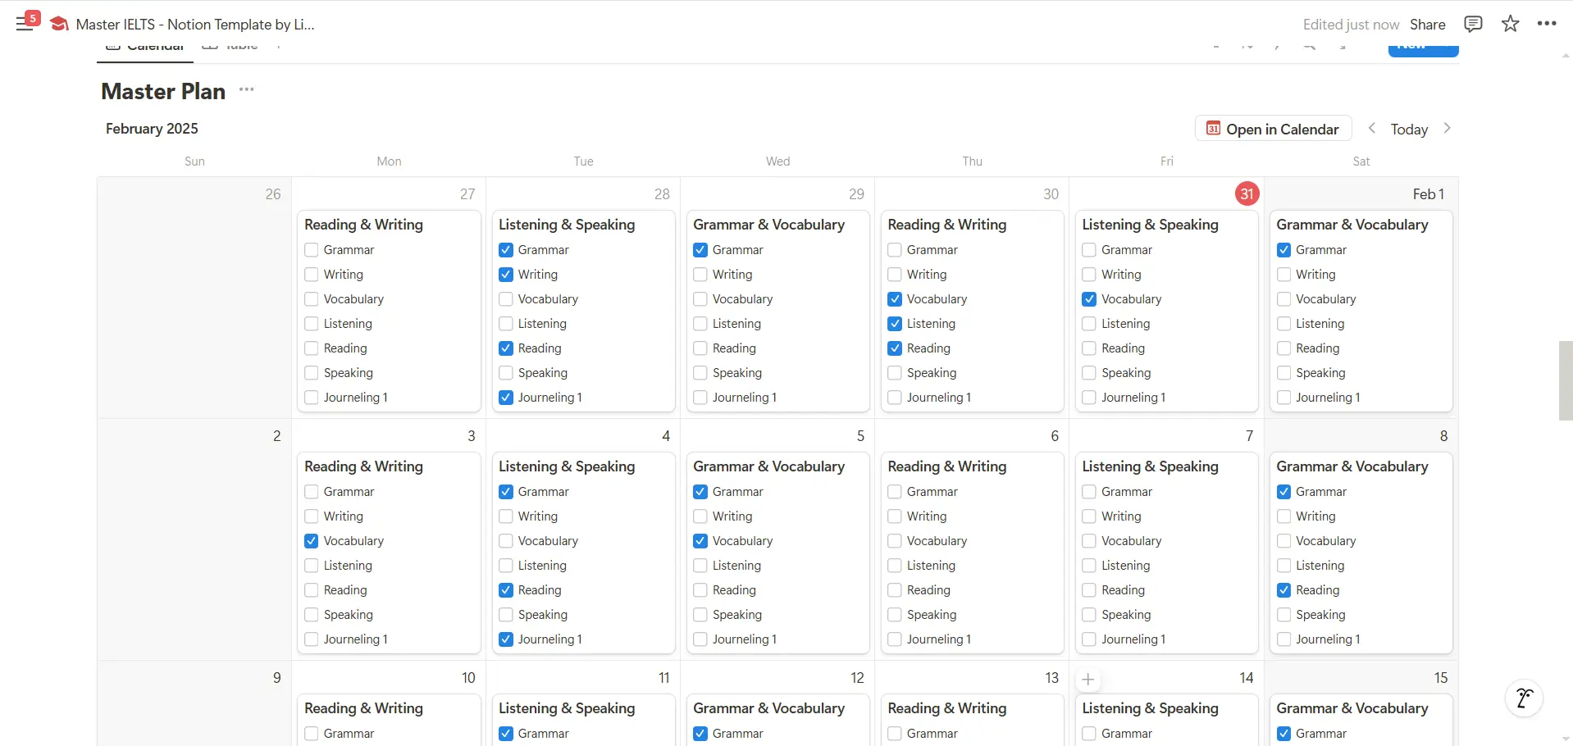Add new item on day 14
This screenshot has width=1573, height=746.
tap(1088, 679)
